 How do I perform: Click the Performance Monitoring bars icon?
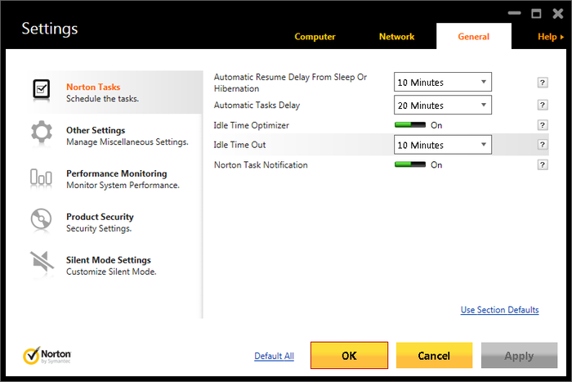(41, 178)
